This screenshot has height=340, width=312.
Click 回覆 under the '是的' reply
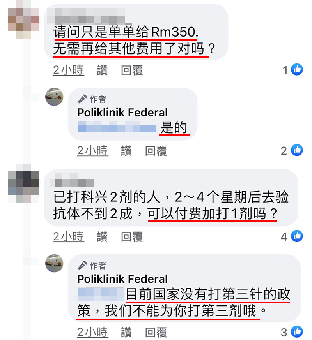(156, 151)
